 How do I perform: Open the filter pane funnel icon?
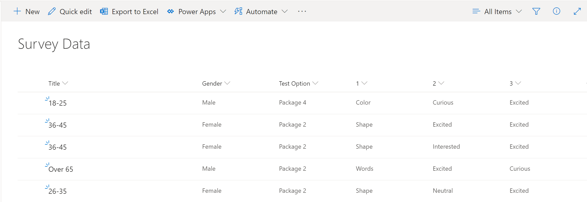pos(536,11)
